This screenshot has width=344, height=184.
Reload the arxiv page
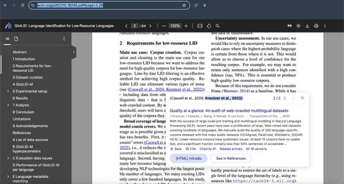[x=22, y=5]
